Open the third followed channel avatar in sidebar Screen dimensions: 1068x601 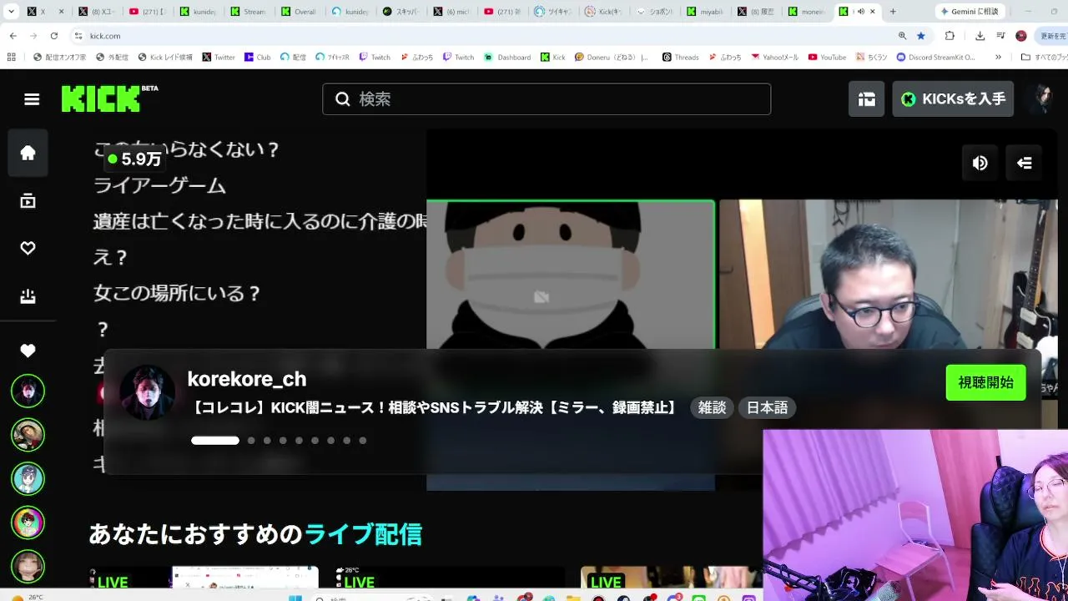tap(28, 478)
